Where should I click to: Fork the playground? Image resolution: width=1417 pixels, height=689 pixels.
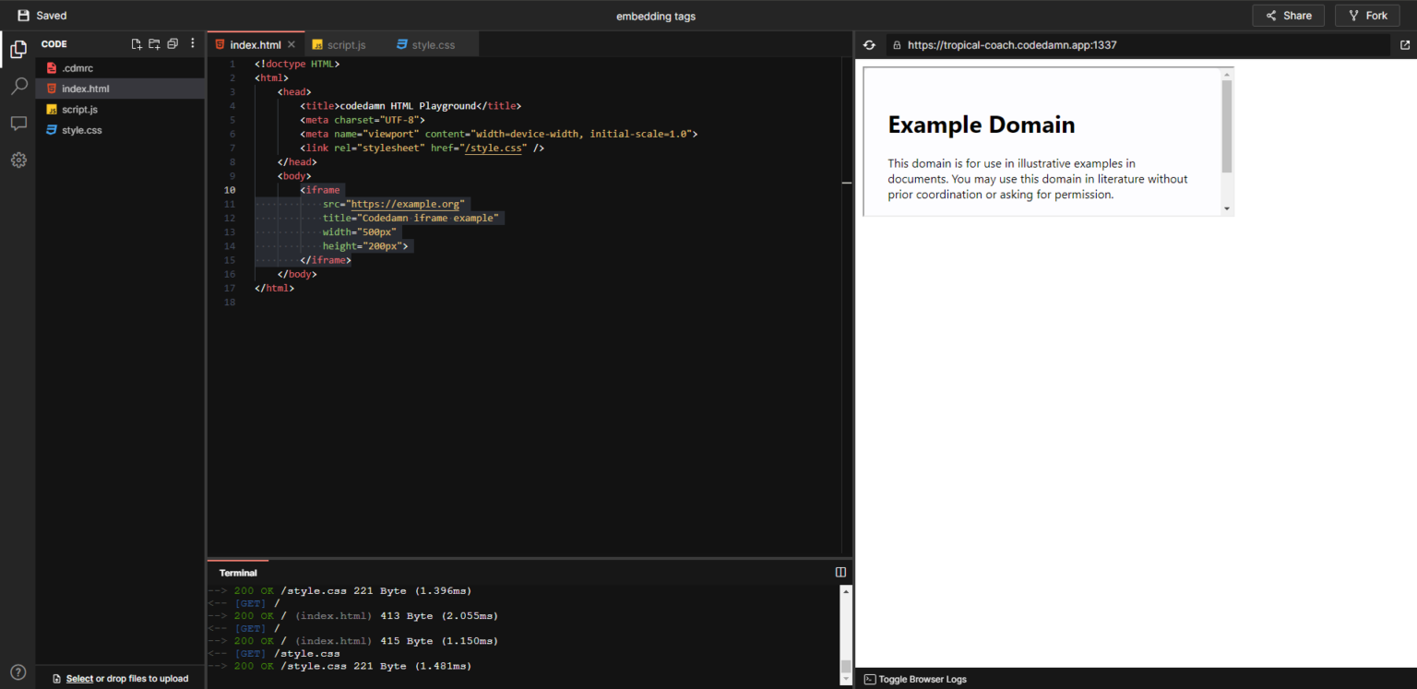coord(1367,15)
